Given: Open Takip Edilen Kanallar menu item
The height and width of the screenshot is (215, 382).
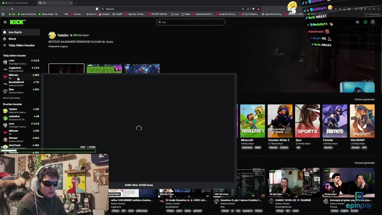Looking at the screenshot, I should [x=21, y=45].
